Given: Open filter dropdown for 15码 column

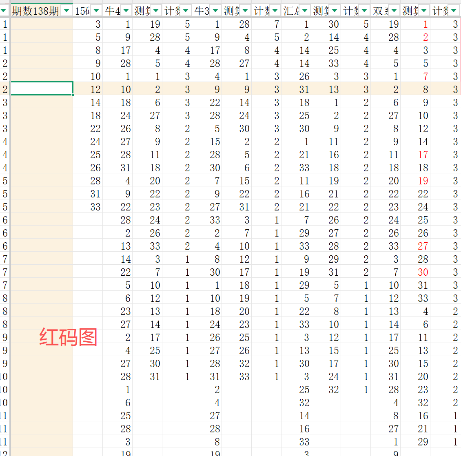Looking at the screenshot, I should (96, 11).
